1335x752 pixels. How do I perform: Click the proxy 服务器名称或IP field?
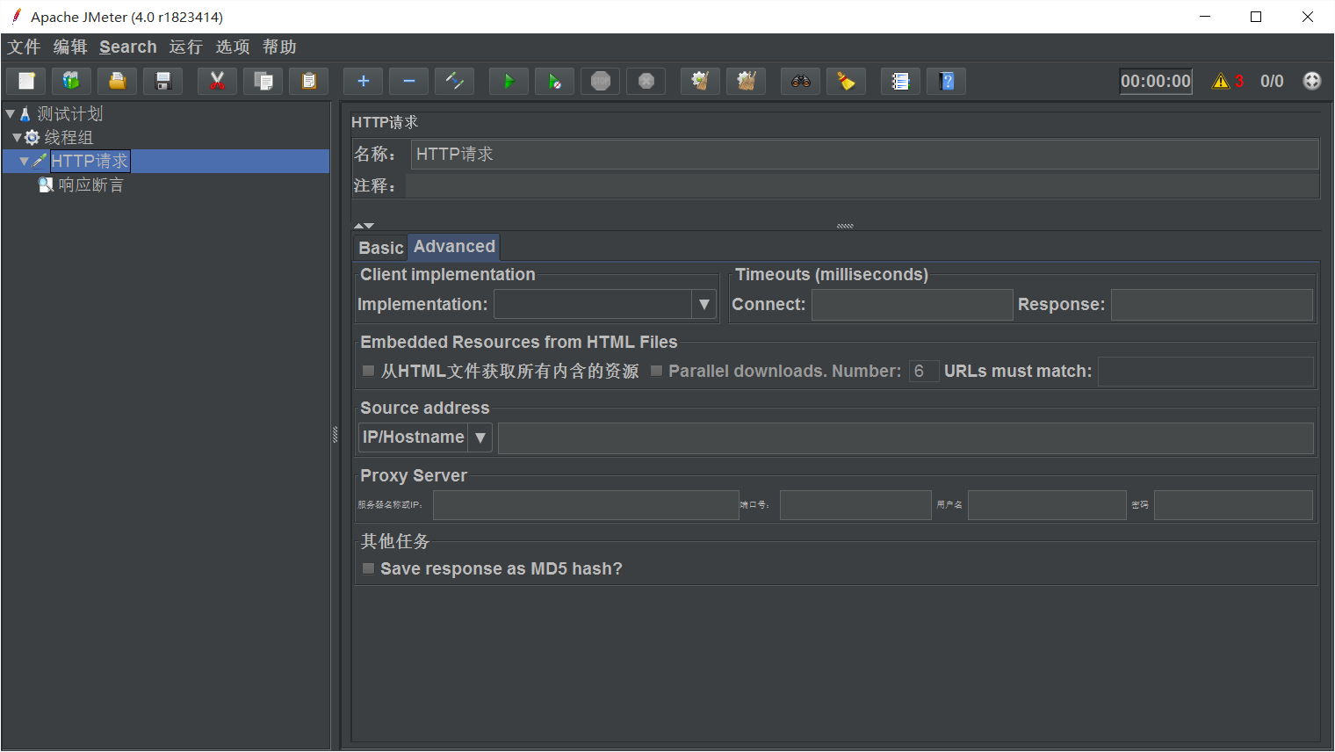point(586,505)
